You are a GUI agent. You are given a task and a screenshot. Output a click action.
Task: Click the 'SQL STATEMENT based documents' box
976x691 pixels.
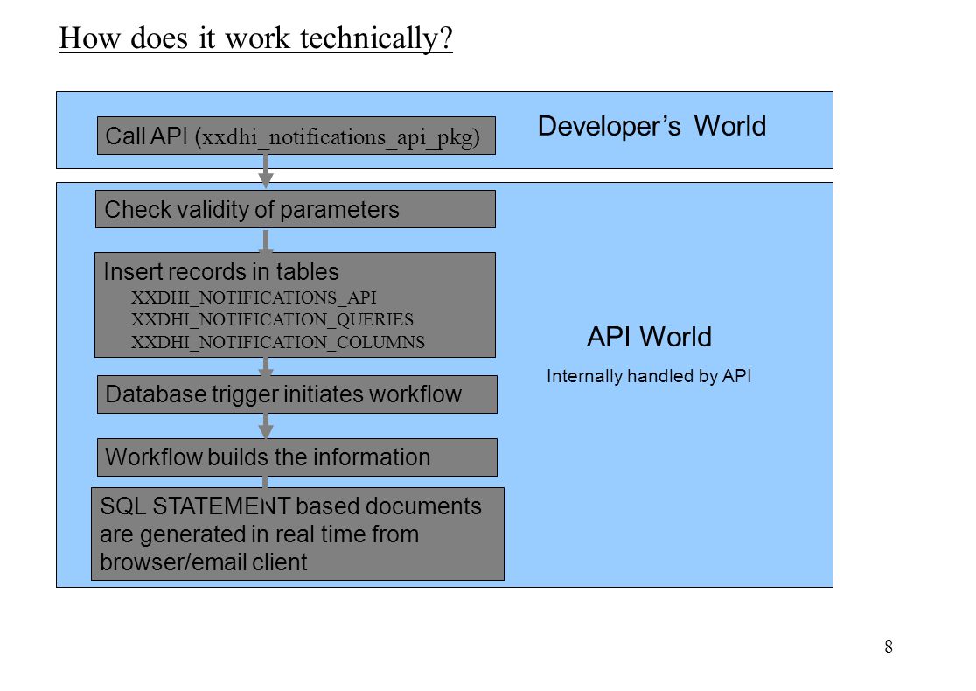[297, 534]
